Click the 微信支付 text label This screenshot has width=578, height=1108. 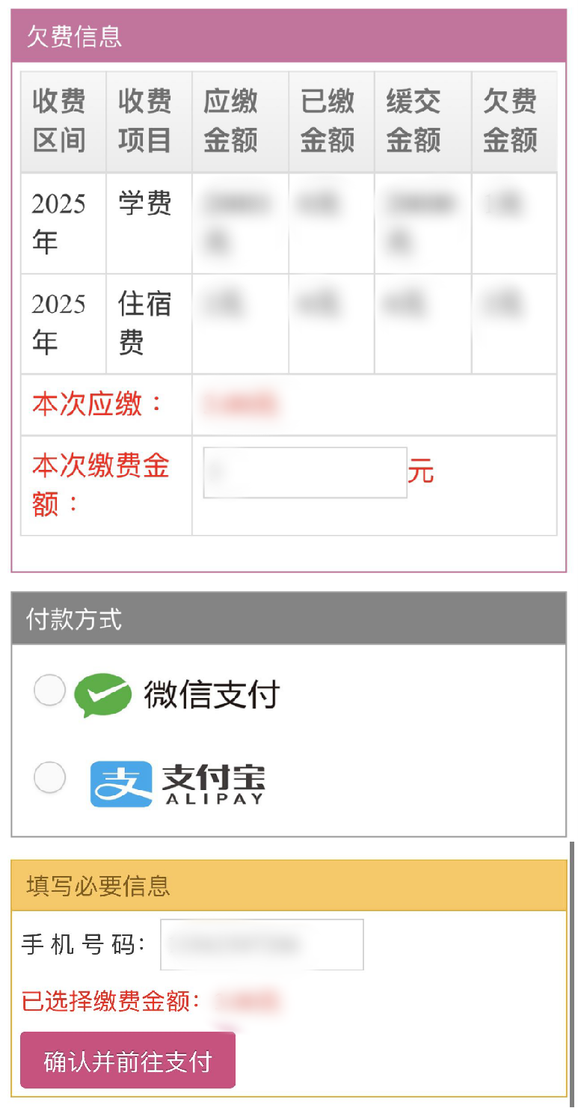(x=212, y=695)
